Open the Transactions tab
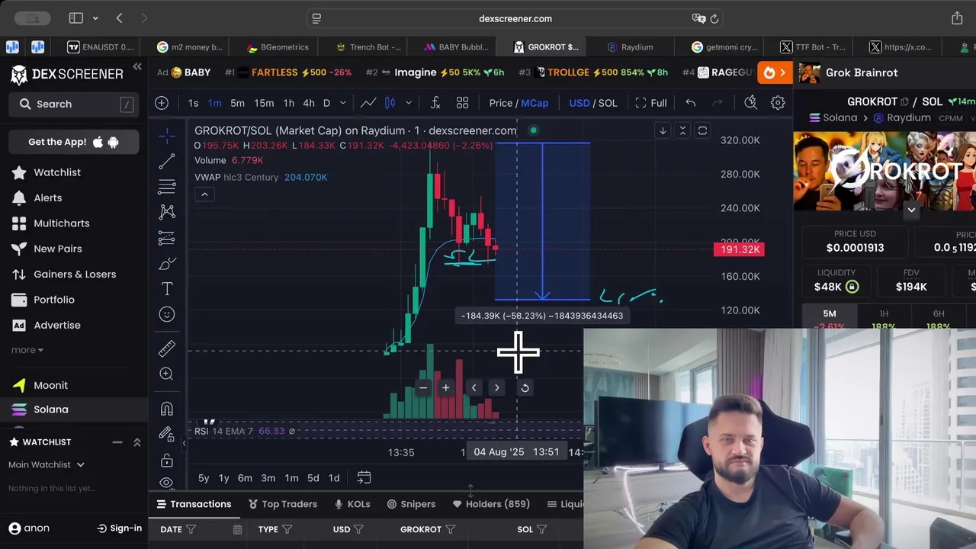976x549 pixels. [194, 504]
